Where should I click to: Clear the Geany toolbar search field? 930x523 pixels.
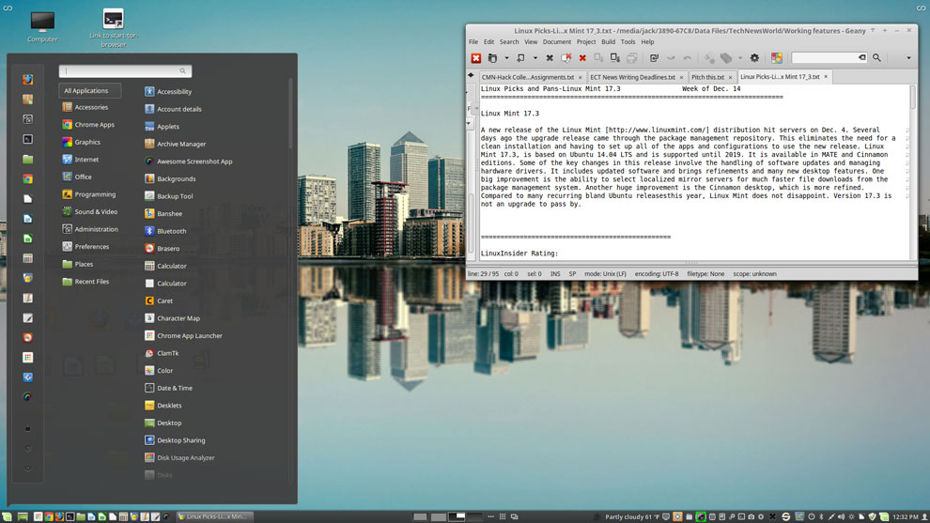(x=861, y=57)
